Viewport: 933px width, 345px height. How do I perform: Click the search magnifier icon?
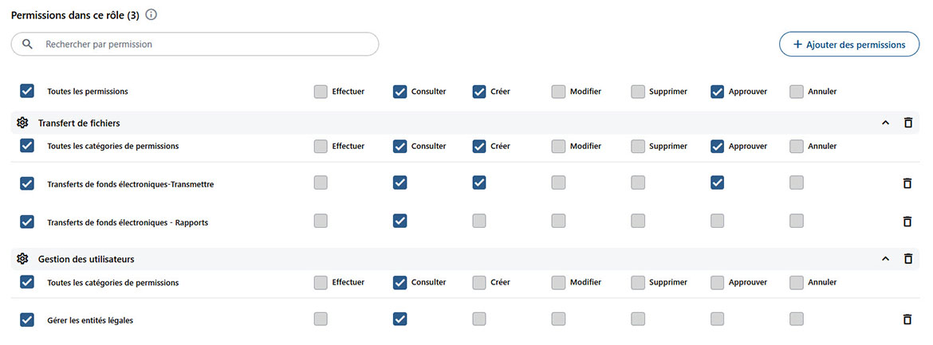point(28,45)
